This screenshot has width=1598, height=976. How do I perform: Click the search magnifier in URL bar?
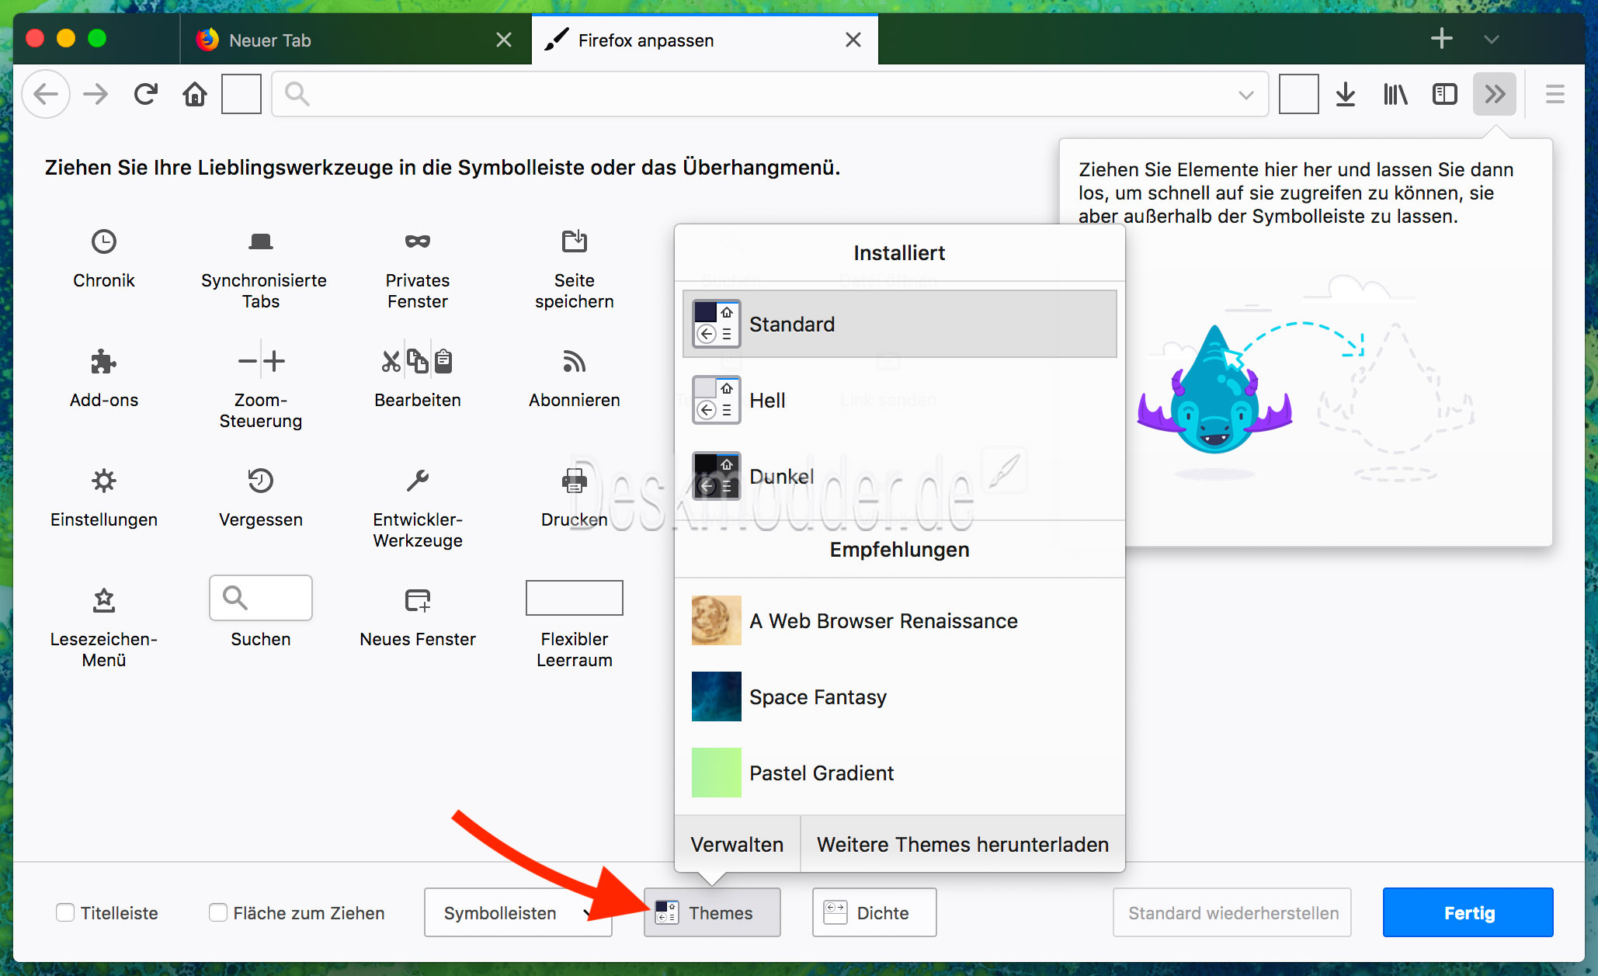(x=297, y=95)
